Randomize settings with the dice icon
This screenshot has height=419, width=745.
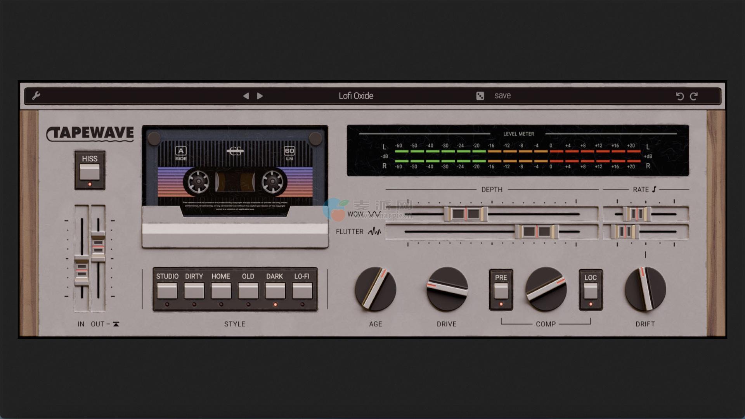point(480,96)
